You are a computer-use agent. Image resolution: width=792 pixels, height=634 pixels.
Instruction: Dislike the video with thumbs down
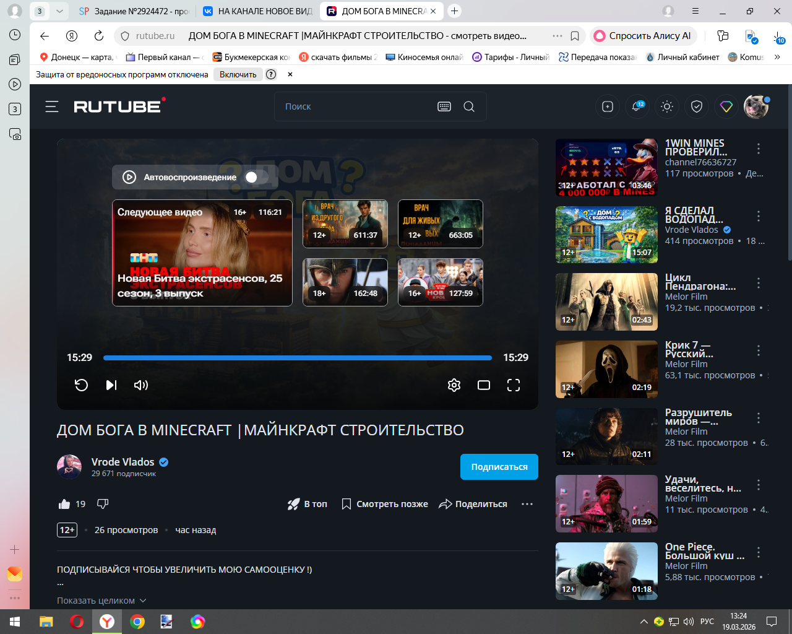coord(103,504)
